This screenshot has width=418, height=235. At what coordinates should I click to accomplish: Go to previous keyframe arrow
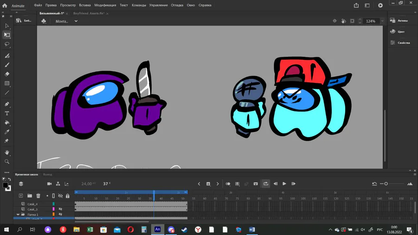199,184
